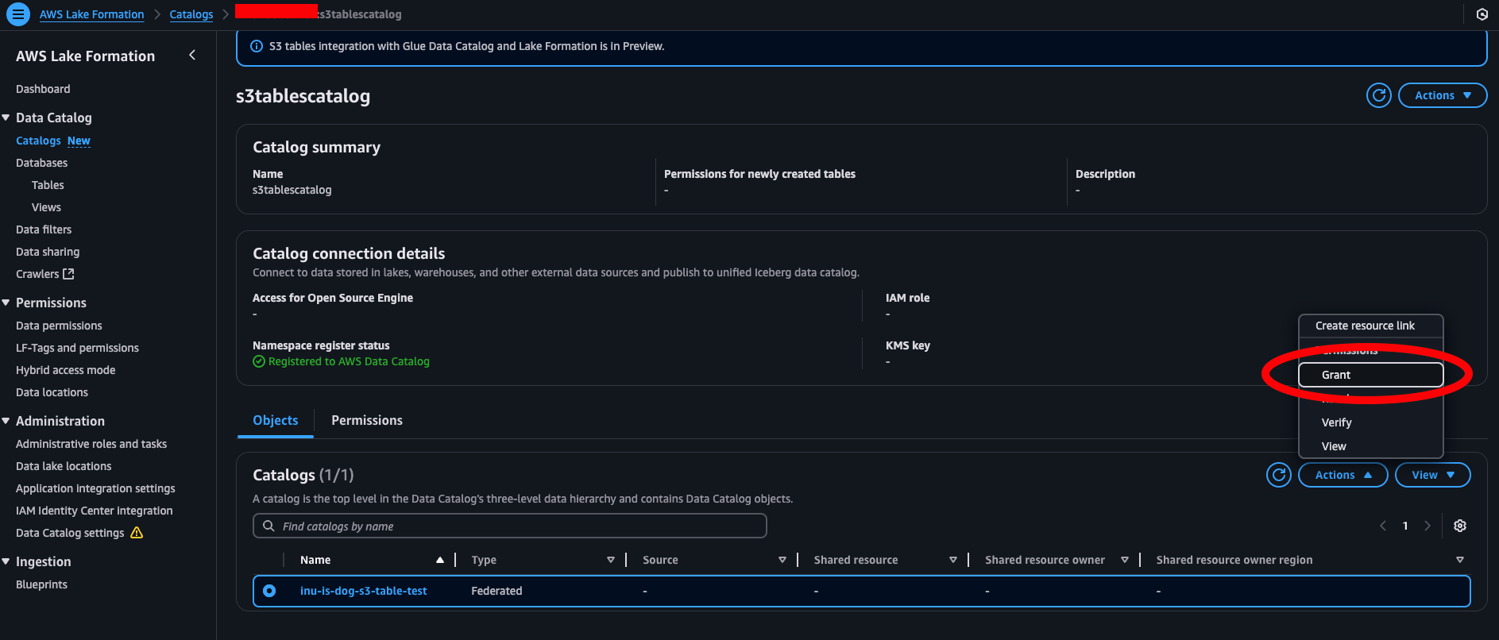Viewport: 1499px width, 640px height.
Task: Open Data lake locations in sidebar
Action: (64, 466)
